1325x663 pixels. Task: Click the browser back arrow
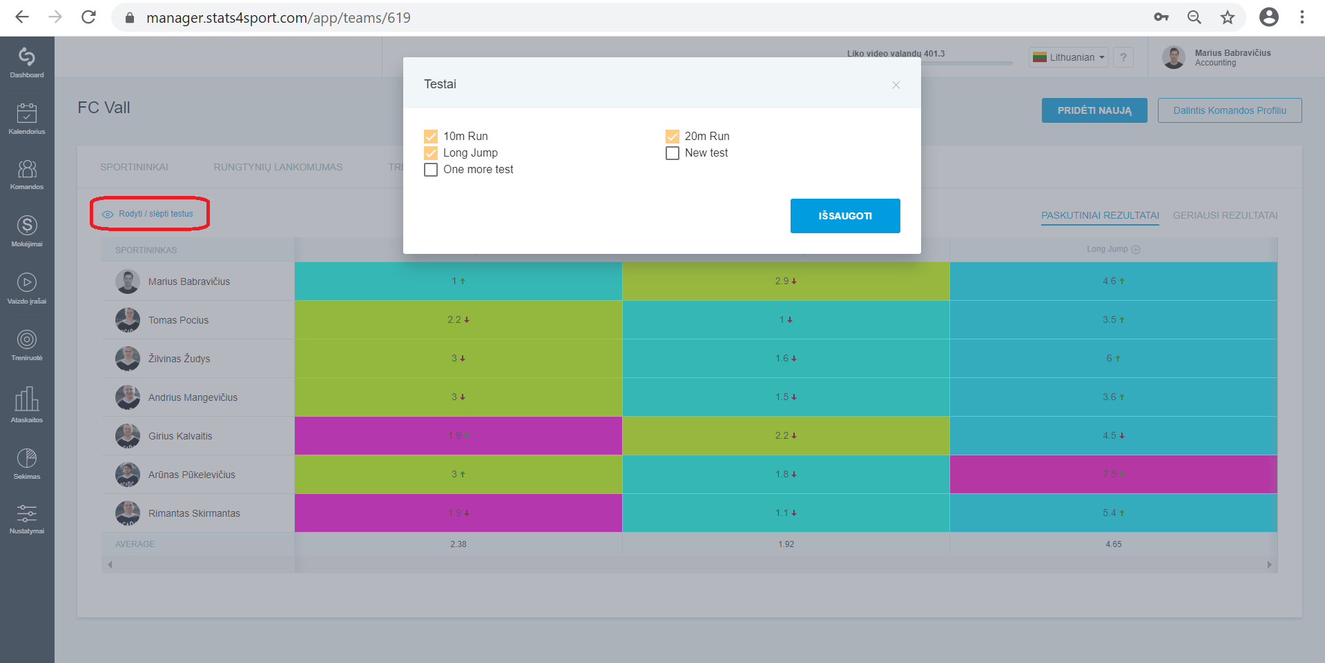point(22,17)
